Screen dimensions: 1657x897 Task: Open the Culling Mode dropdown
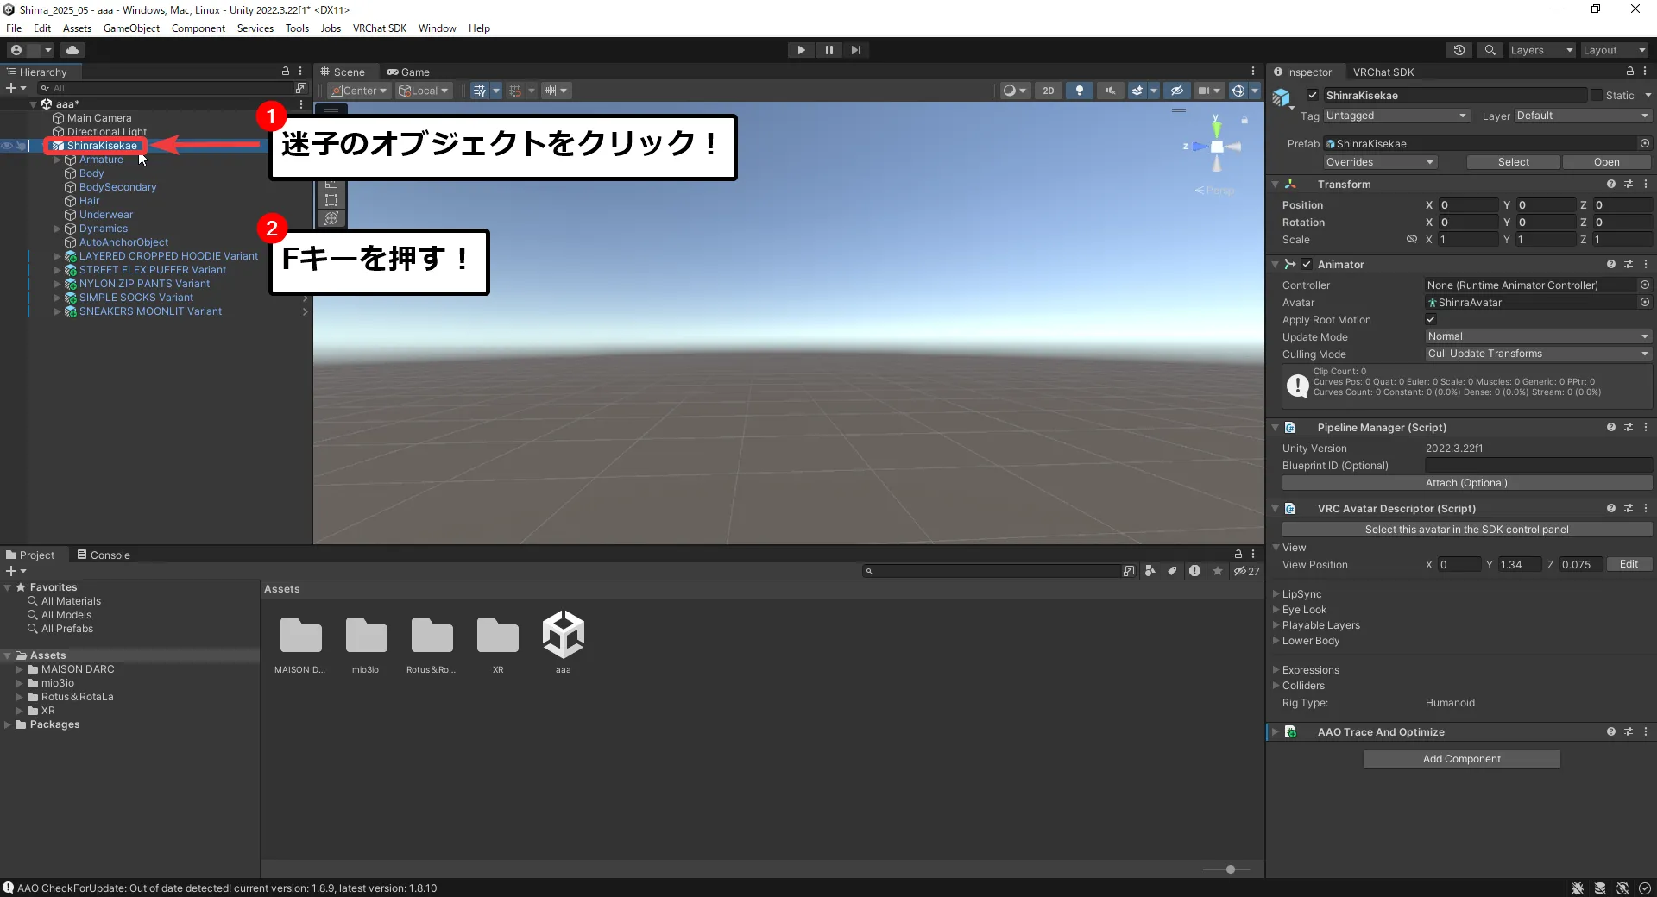1538,354
